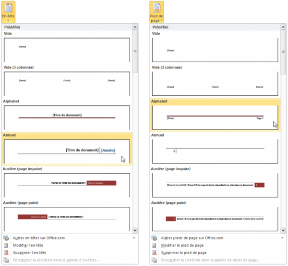Pick Austère (page impaire) header template
The image size is (288, 266).
(x=67, y=185)
